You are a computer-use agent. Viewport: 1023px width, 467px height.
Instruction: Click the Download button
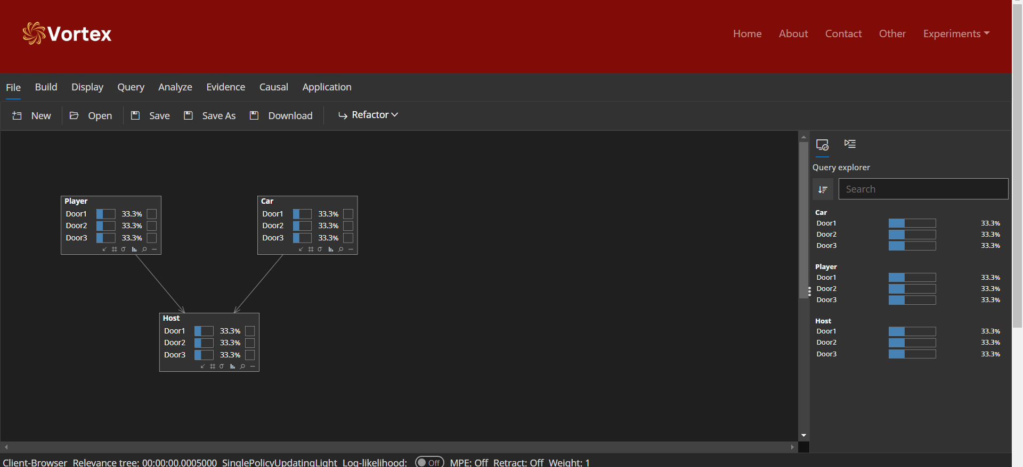click(282, 115)
